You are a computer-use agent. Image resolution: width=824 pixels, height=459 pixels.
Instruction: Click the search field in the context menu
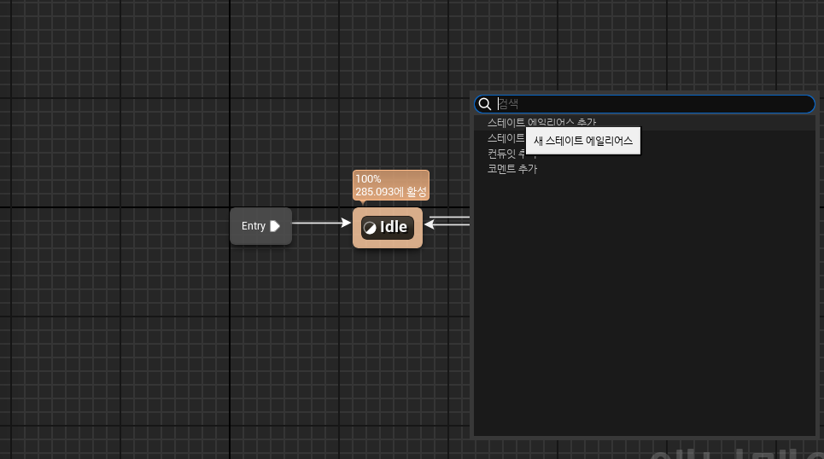pyautogui.click(x=645, y=104)
